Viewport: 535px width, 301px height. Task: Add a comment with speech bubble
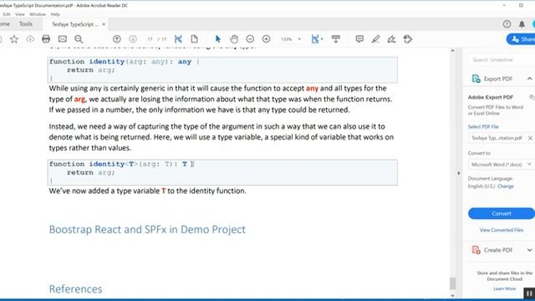pos(359,39)
